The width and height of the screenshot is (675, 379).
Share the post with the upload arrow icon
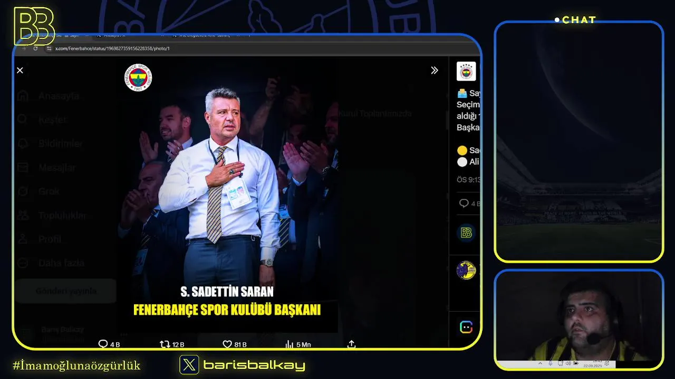(x=352, y=344)
